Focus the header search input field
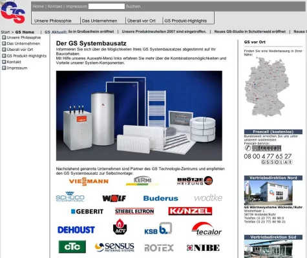Viewport: 307px width, 258px height. pos(107,6)
